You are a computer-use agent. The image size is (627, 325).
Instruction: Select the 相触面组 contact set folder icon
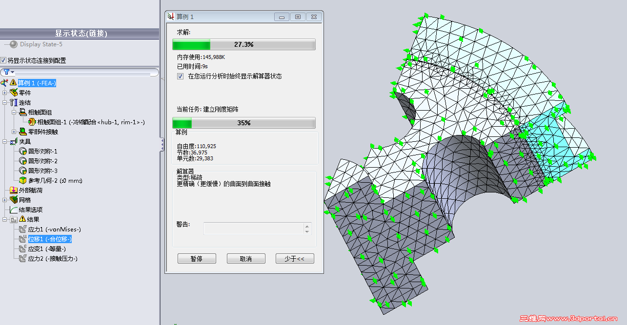(x=23, y=112)
